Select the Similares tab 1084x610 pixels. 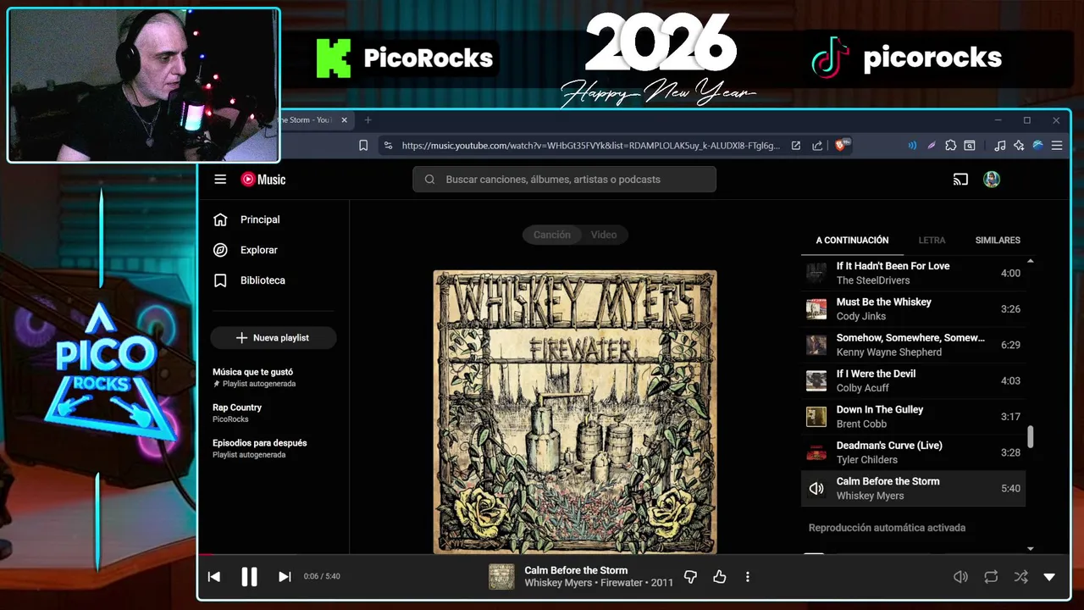click(998, 241)
